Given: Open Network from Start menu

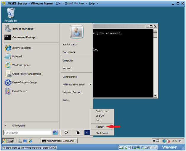Looking at the screenshot, I should pos(67,68).
